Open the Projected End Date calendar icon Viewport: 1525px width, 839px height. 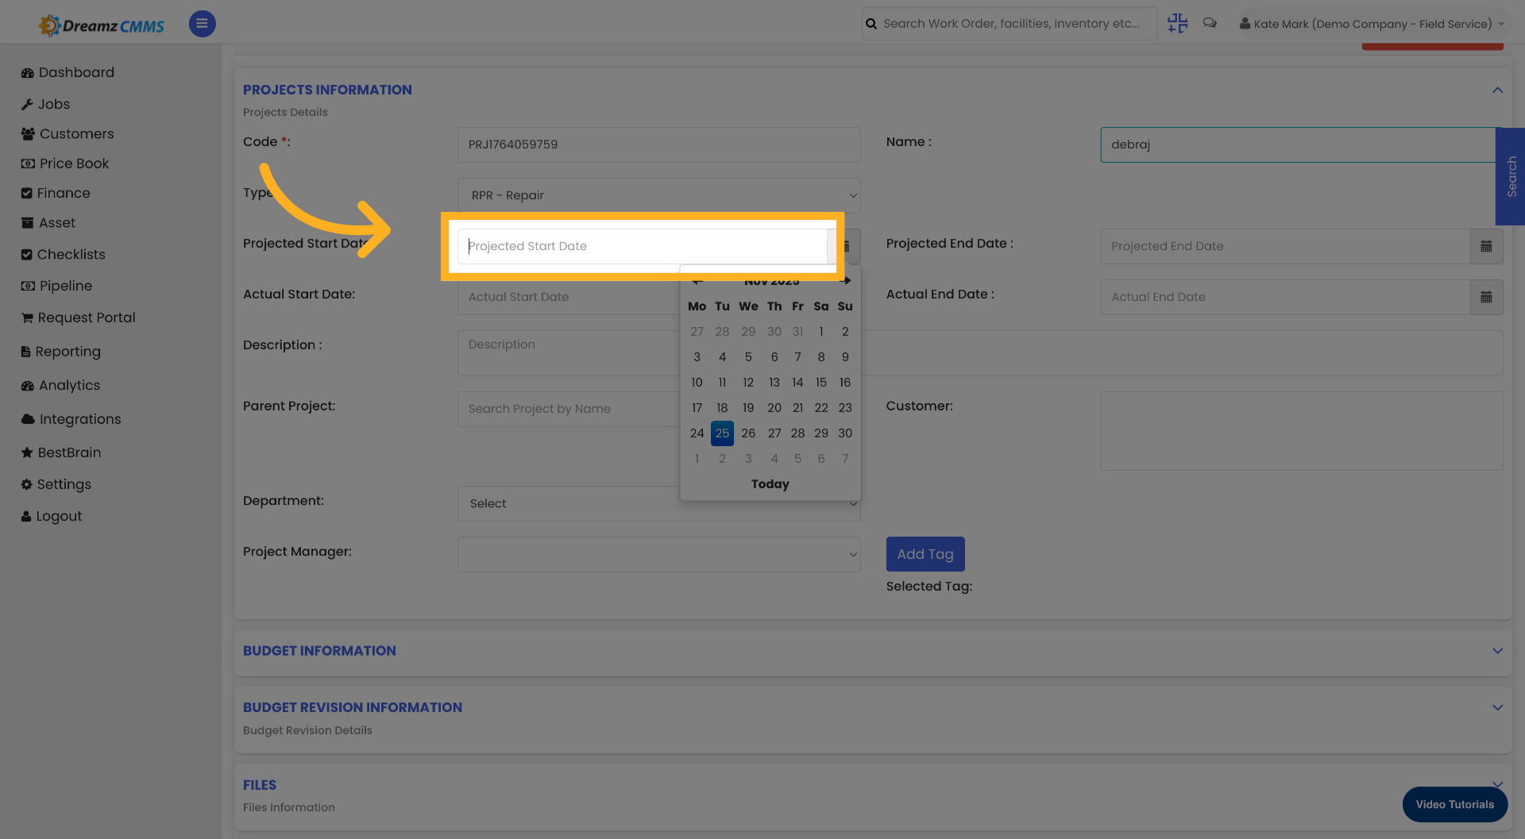coord(1486,246)
